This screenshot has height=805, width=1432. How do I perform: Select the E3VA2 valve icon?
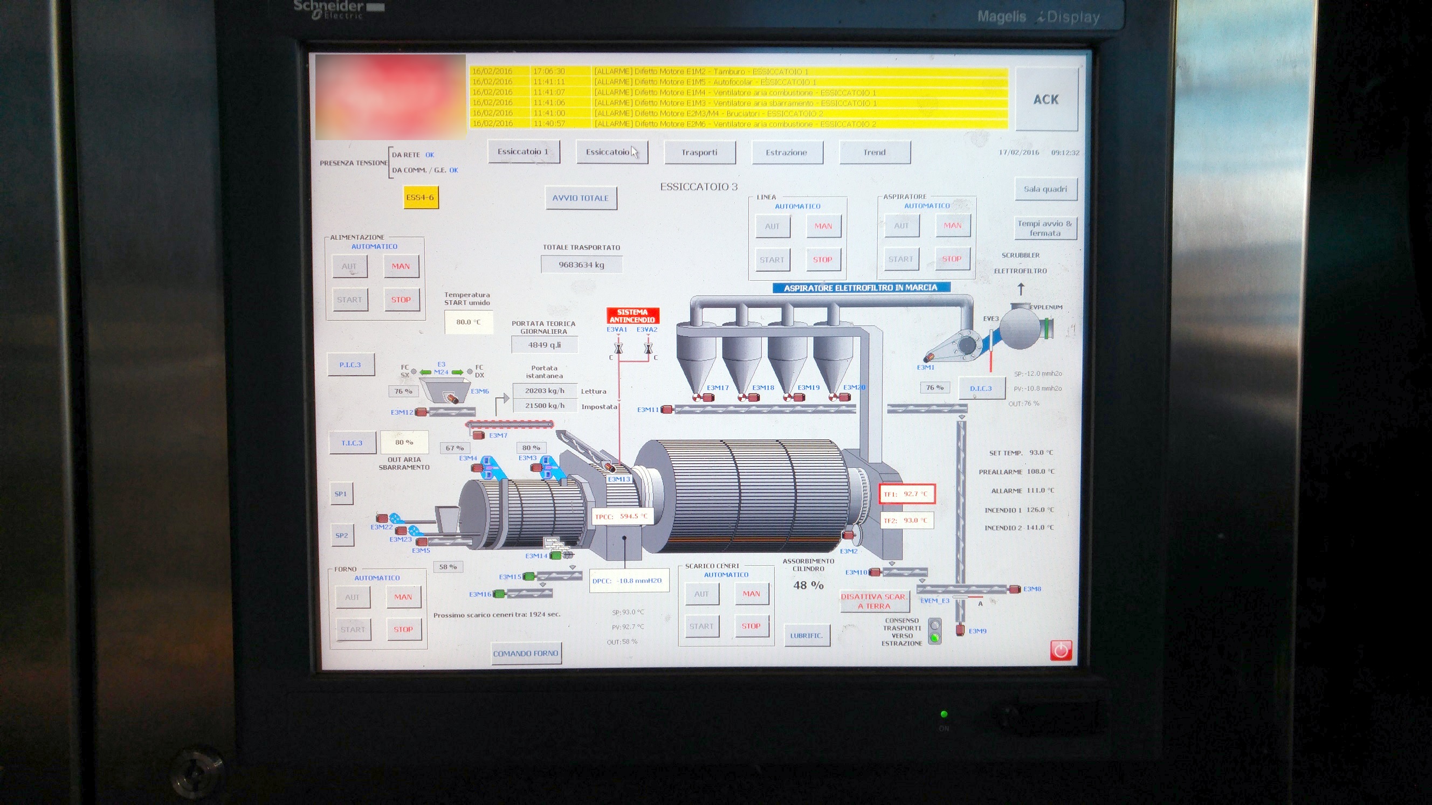point(648,349)
